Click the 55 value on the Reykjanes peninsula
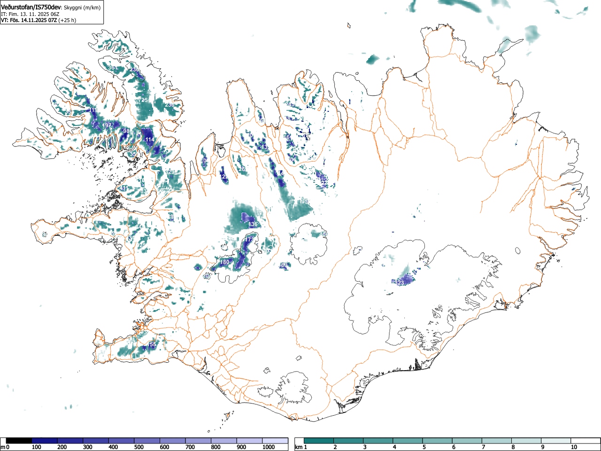601x451 pixels. [153, 345]
